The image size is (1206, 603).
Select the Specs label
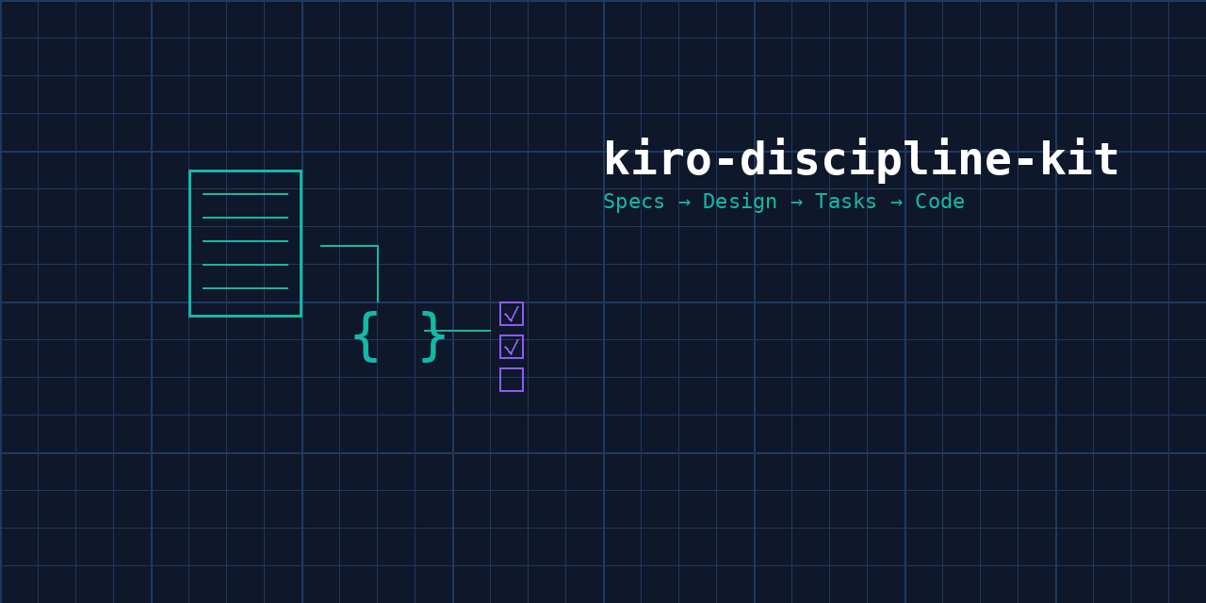(633, 201)
